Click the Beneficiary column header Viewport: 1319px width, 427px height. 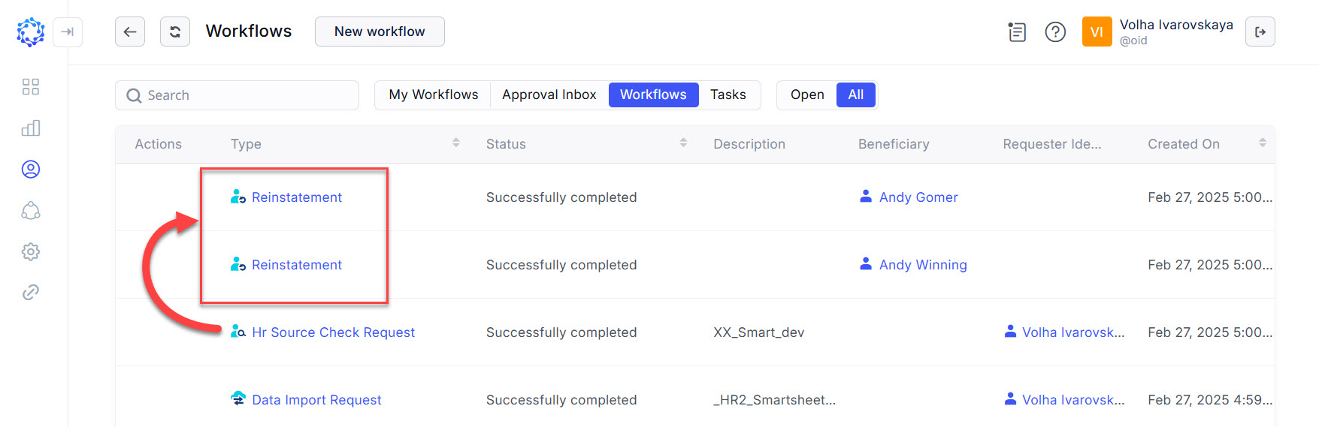[894, 144]
